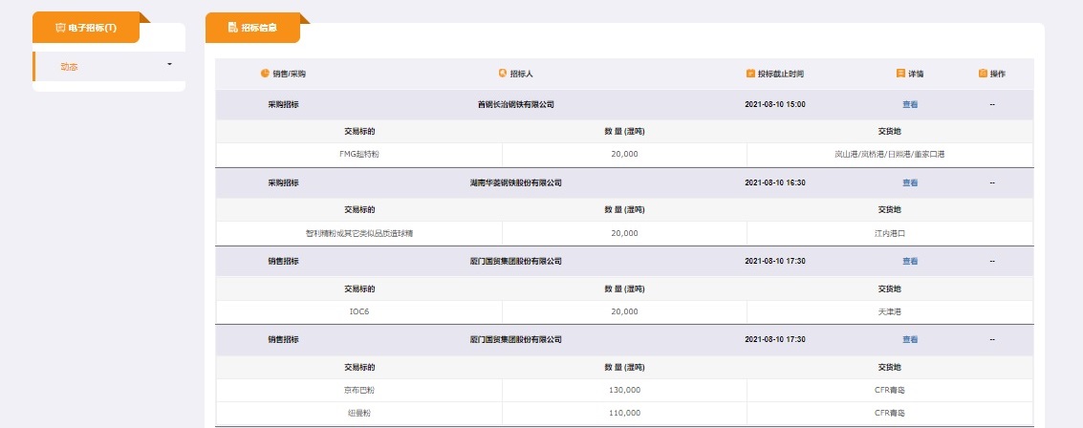Open 查看 link for the IOC6 sales tender
This screenshot has width=1083, height=428.
910,261
